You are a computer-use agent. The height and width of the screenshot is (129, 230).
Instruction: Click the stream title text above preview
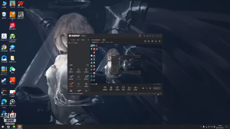[x=96, y=40]
